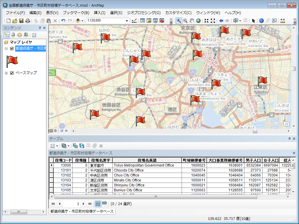This screenshot has height=224, width=299.
Task: Open the 編集(E) menu
Action: pos(35,13)
